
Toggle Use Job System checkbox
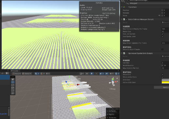pos(162,34)
